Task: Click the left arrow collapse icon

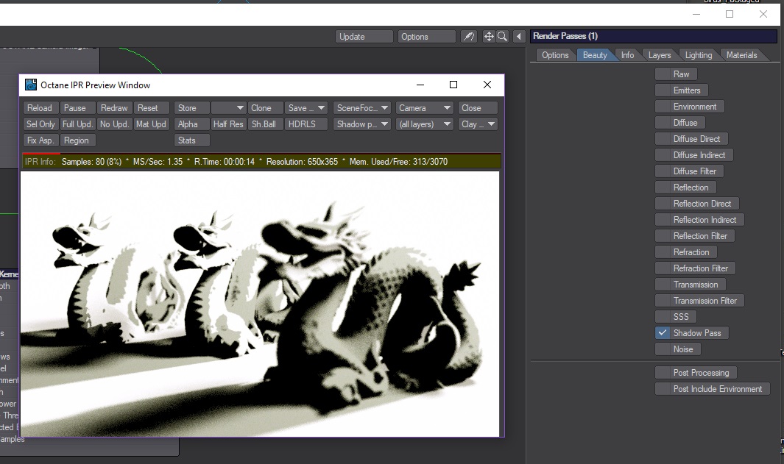Action: (x=518, y=37)
